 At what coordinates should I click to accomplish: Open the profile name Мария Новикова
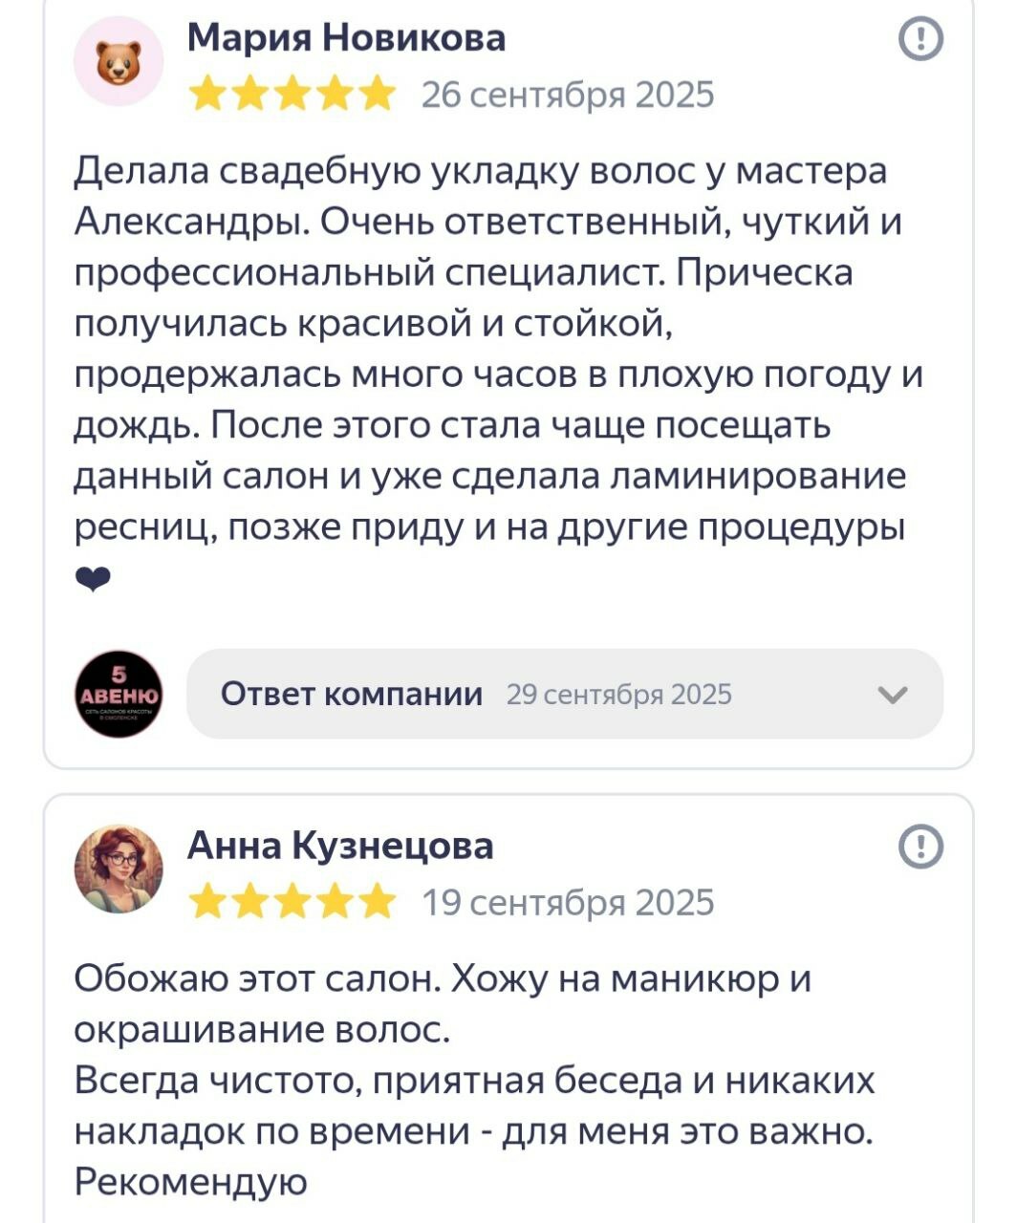pyautogui.click(x=346, y=38)
